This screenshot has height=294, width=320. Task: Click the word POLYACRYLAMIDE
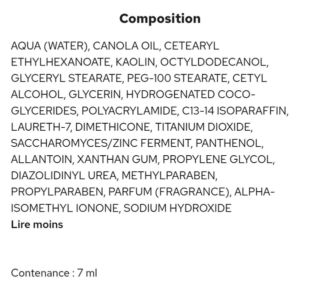click(129, 111)
